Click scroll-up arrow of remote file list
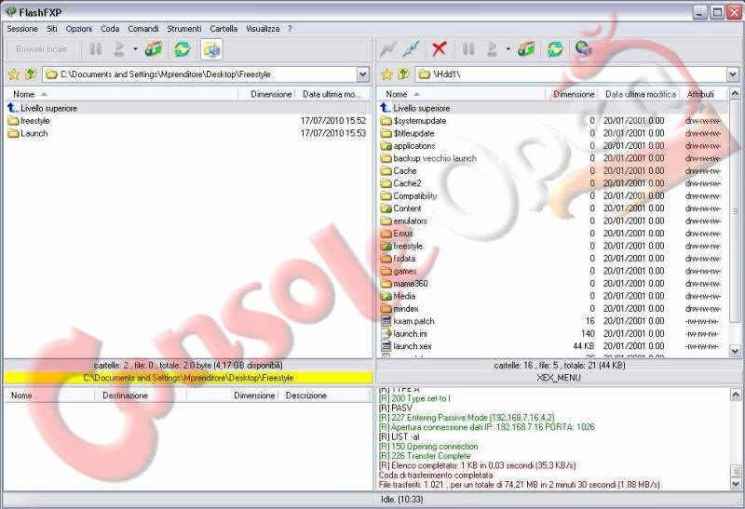Viewport: 745px width, 509px height. tap(735, 94)
